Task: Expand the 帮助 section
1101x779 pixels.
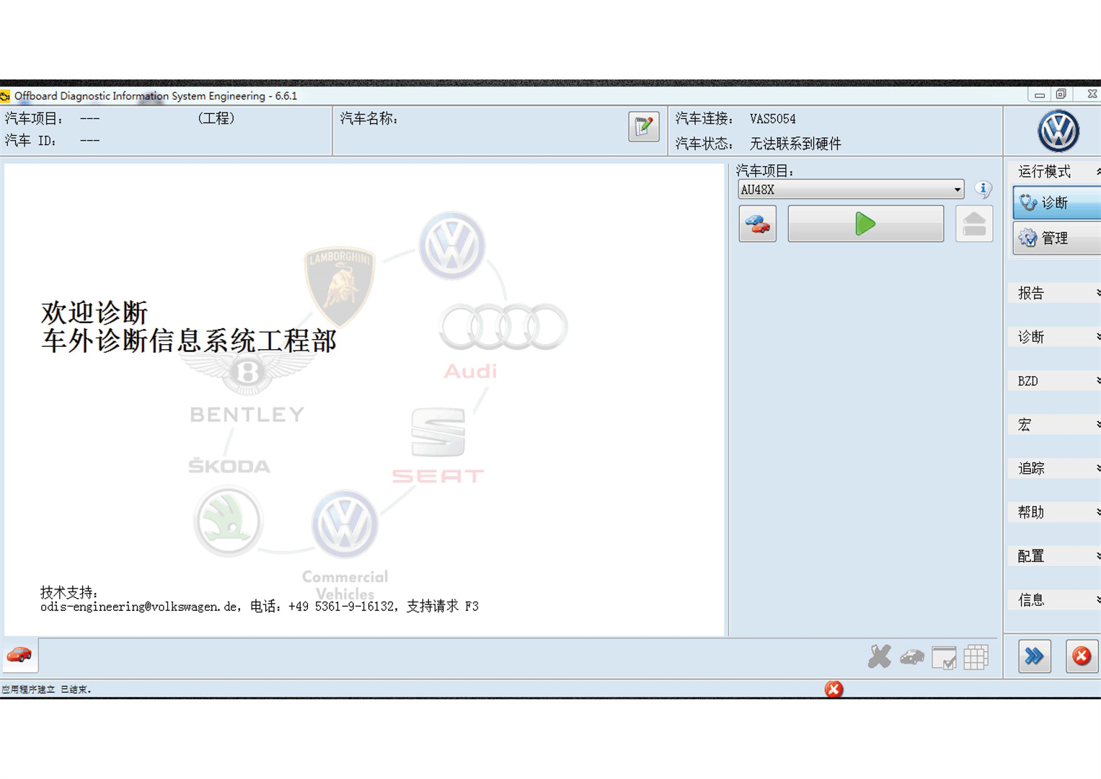Action: point(1055,512)
